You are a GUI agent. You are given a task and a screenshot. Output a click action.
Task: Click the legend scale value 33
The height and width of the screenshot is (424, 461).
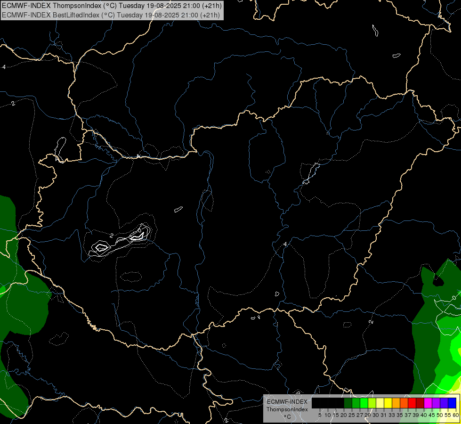tap(392, 415)
